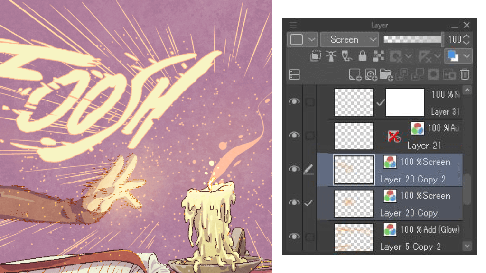Open the Layer panel hamburger menu

click(x=293, y=25)
